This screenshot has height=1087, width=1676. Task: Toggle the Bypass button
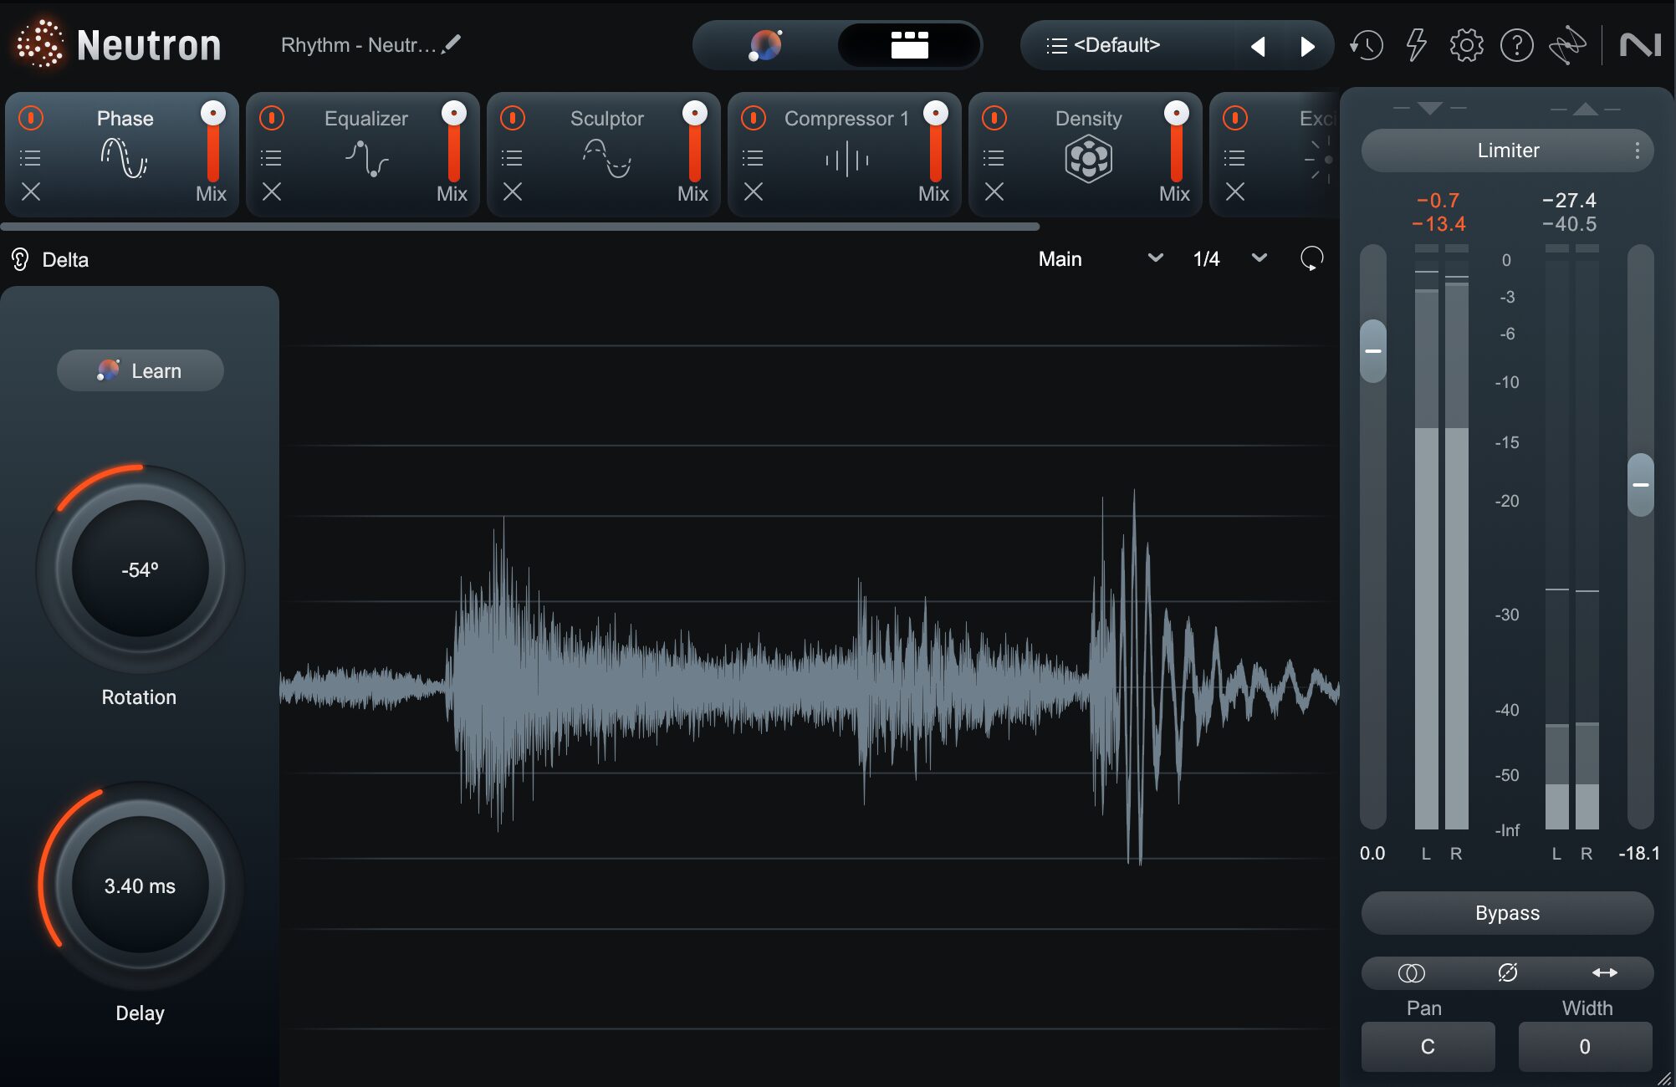[x=1507, y=913]
